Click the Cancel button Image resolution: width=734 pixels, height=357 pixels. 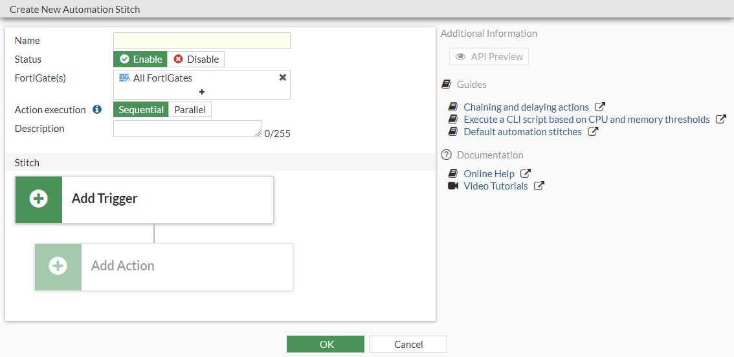coord(408,344)
